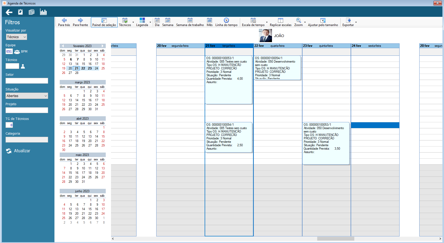Open Técnico person lookup icon
This screenshot has height=243, width=444.
coord(23,66)
